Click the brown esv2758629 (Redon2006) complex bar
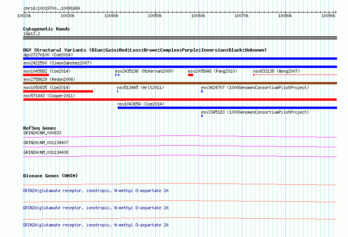This screenshot has height=237, width=348. click(x=180, y=83)
